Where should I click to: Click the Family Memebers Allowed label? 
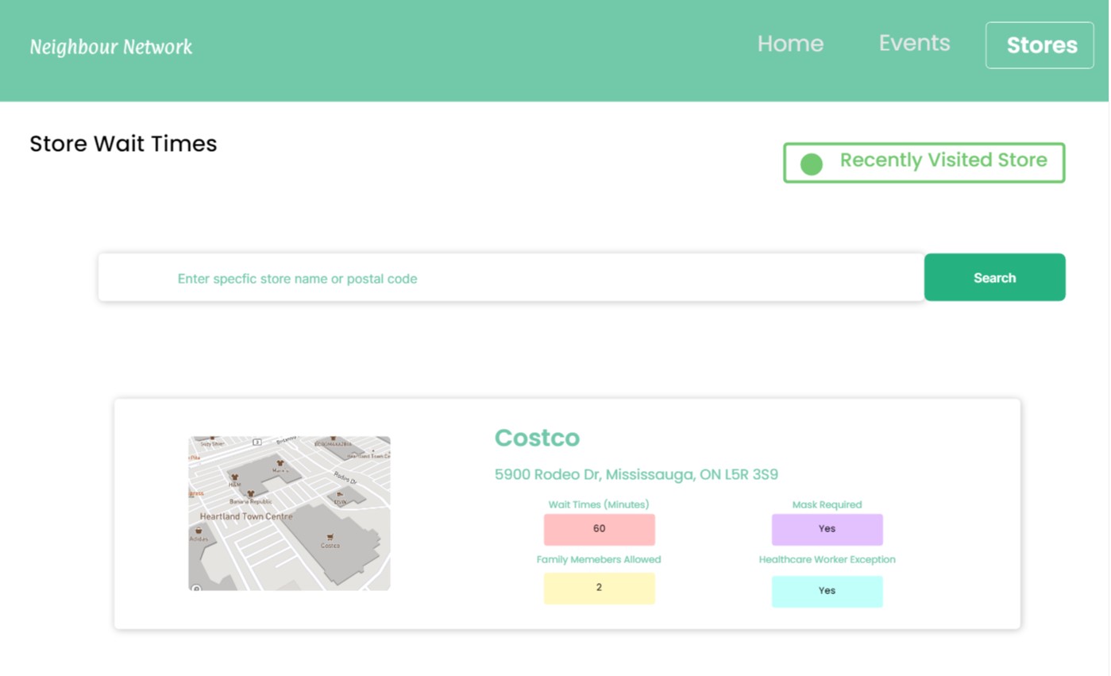[x=599, y=559]
